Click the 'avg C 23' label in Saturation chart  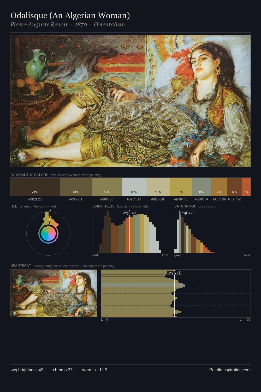click(x=188, y=213)
